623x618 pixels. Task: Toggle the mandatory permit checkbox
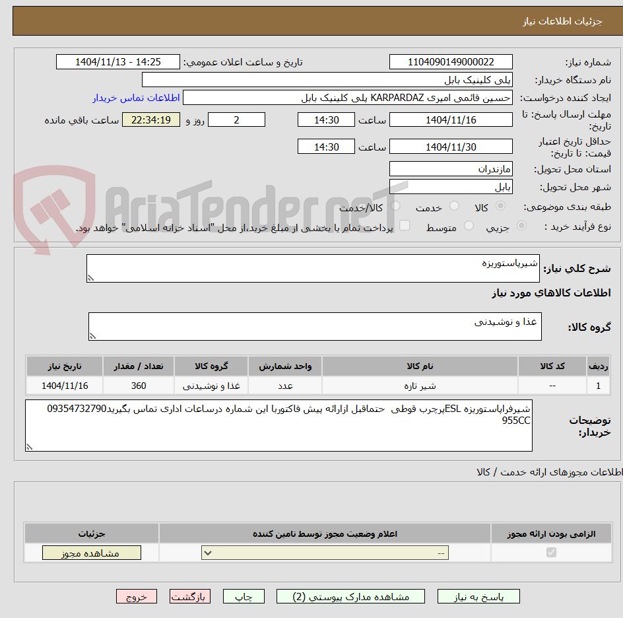pos(551,552)
